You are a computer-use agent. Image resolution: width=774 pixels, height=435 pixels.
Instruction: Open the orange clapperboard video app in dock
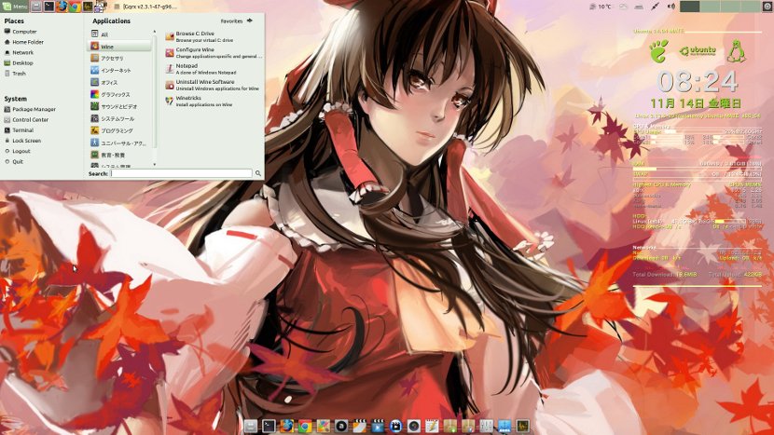359,426
